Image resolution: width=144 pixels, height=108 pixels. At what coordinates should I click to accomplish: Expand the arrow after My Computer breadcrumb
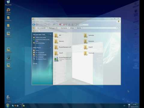pos(47,28)
